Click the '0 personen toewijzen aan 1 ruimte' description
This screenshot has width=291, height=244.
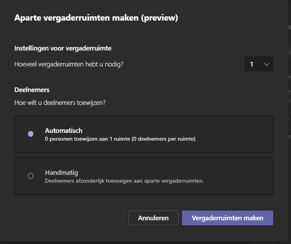pyautogui.click(x=120, y=139)
